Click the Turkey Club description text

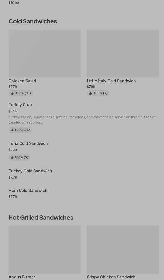(x=82, y=120)
